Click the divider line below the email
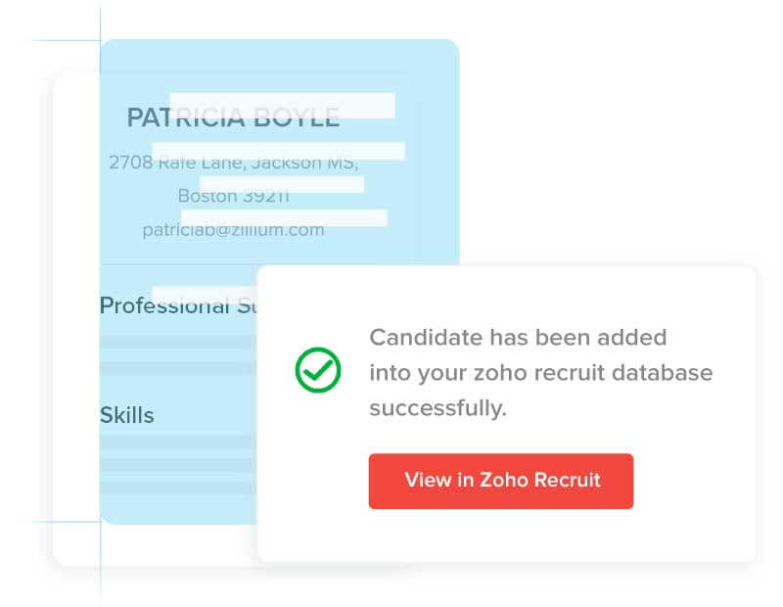This screenshot has height=607, width=783. 178,265
